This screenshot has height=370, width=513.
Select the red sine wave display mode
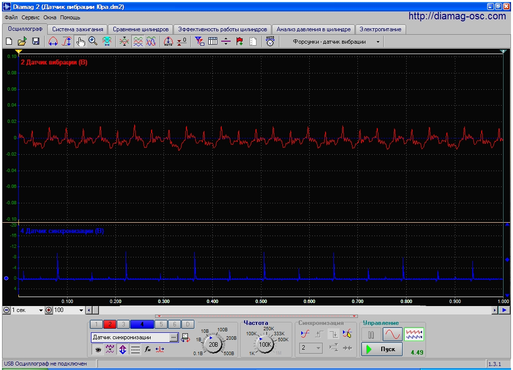pyautogui.click(x=393, y=335)
